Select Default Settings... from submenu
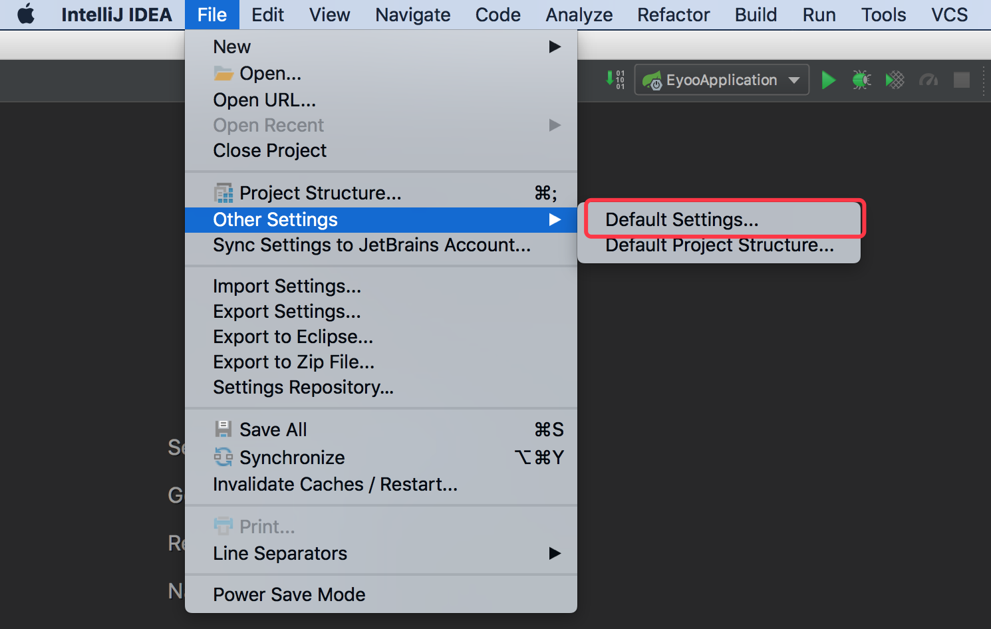991x629 pixels. point(682,219)
